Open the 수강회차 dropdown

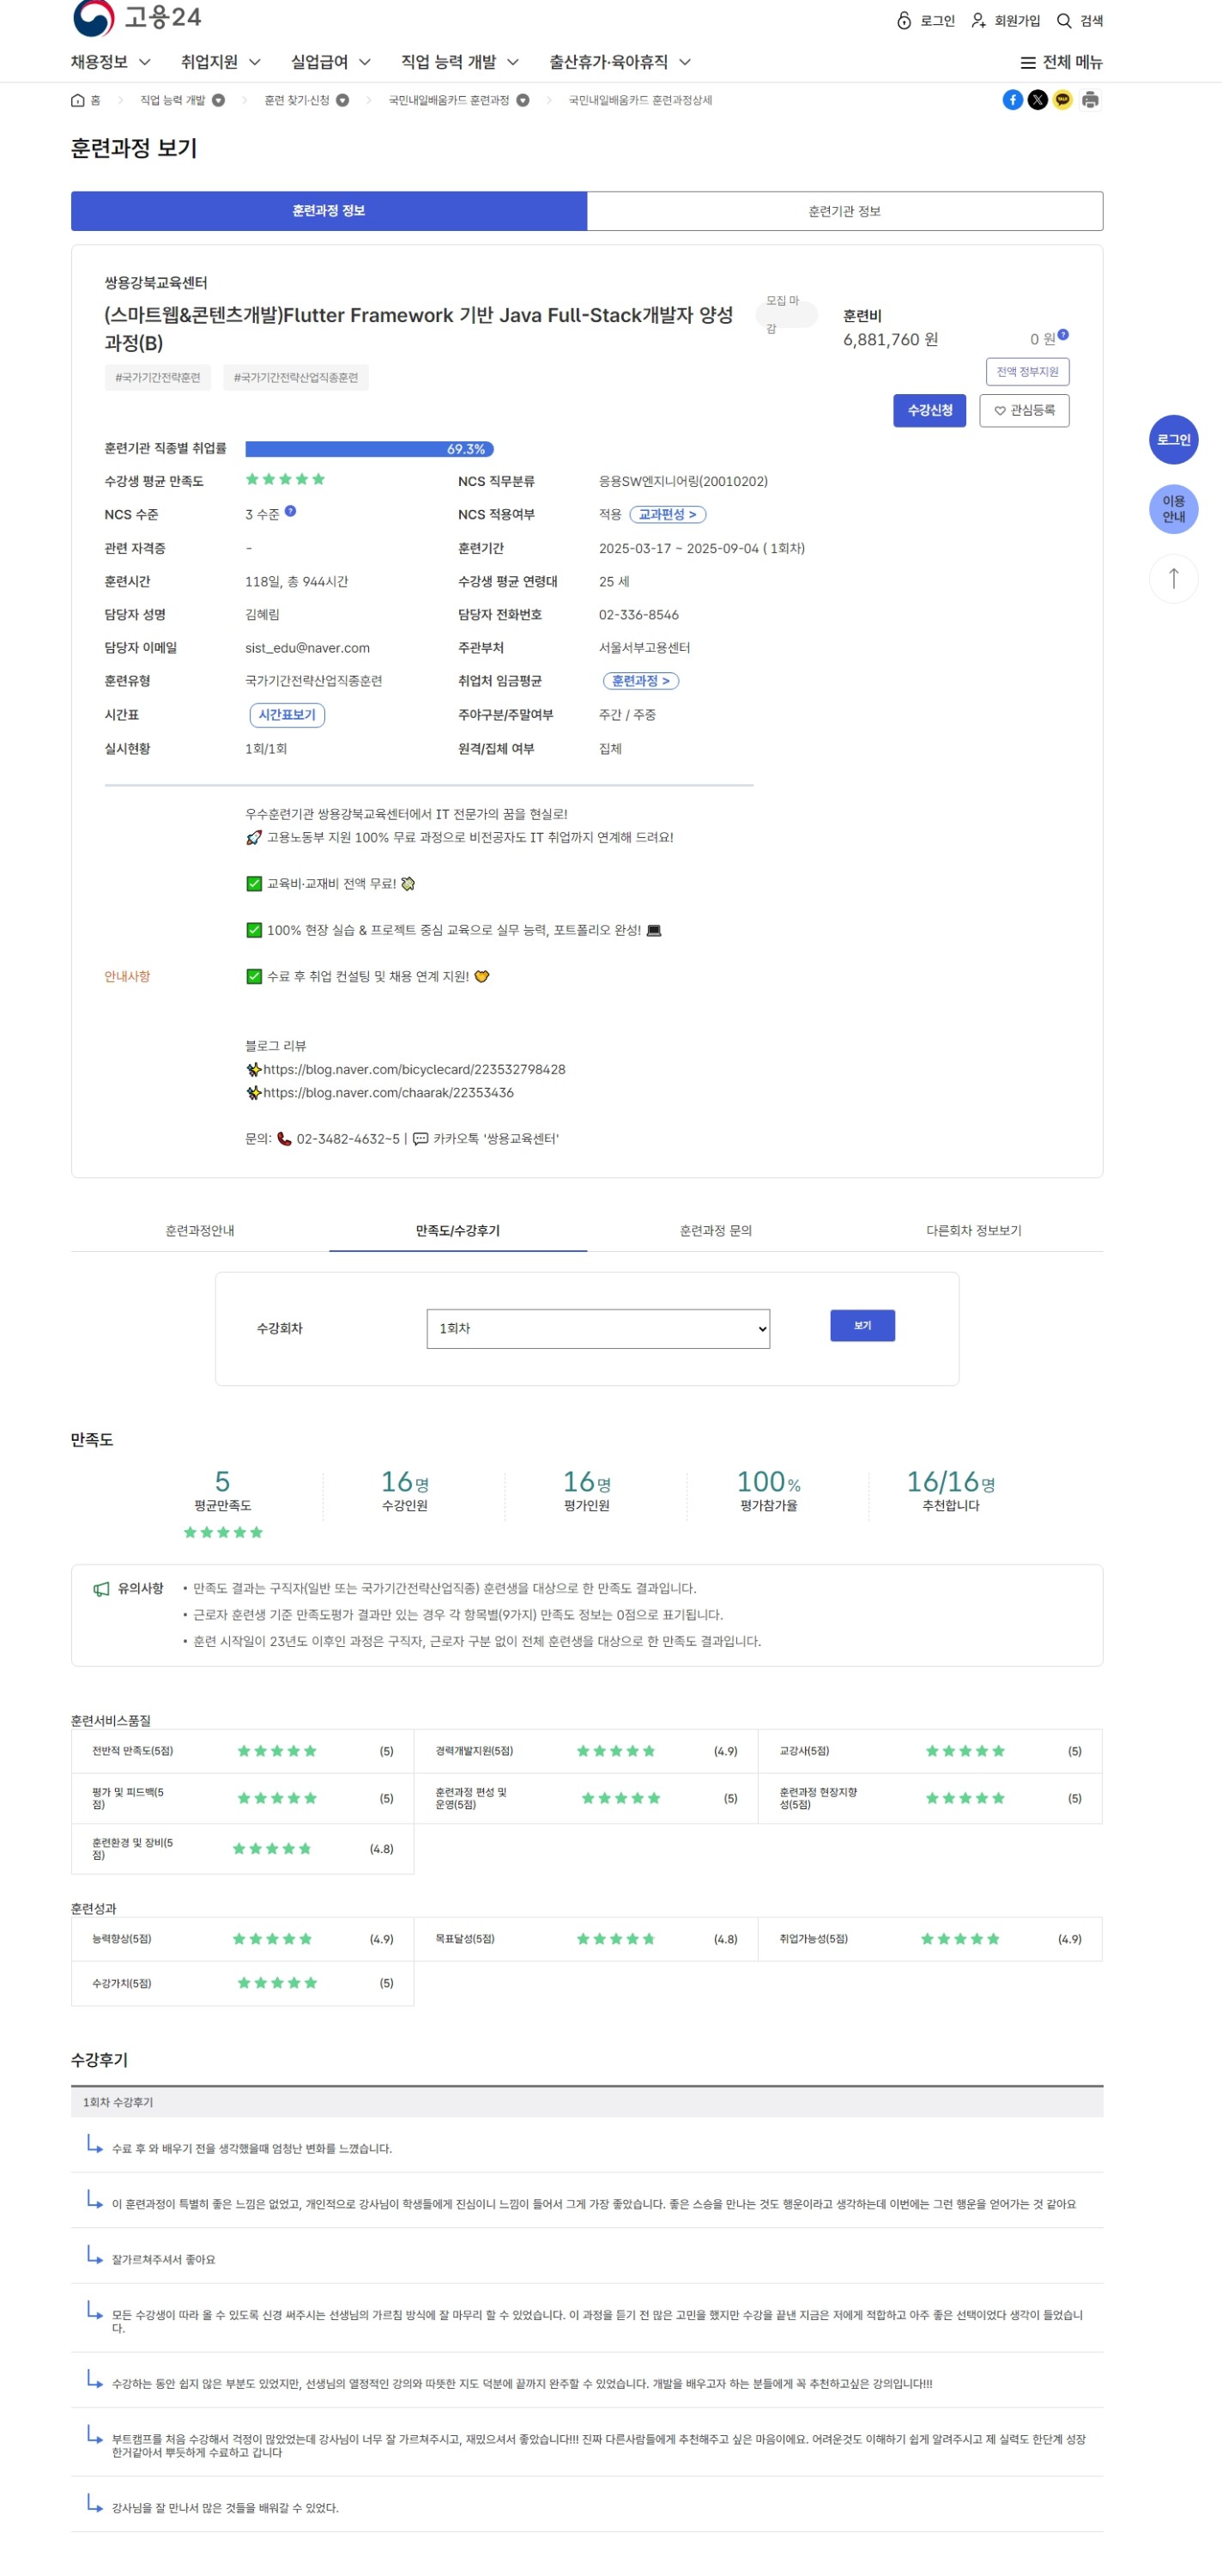(597, 1328)
